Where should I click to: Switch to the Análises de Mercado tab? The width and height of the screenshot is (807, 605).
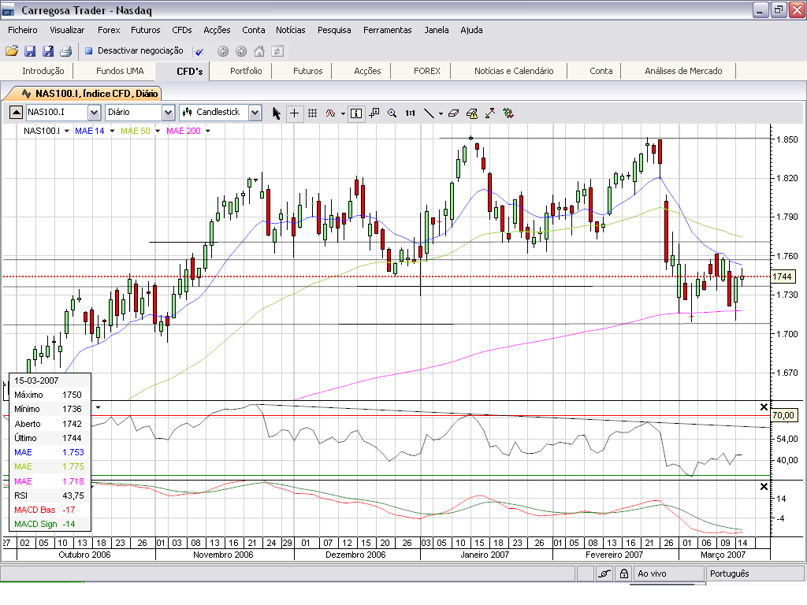[x=683, y=71]
